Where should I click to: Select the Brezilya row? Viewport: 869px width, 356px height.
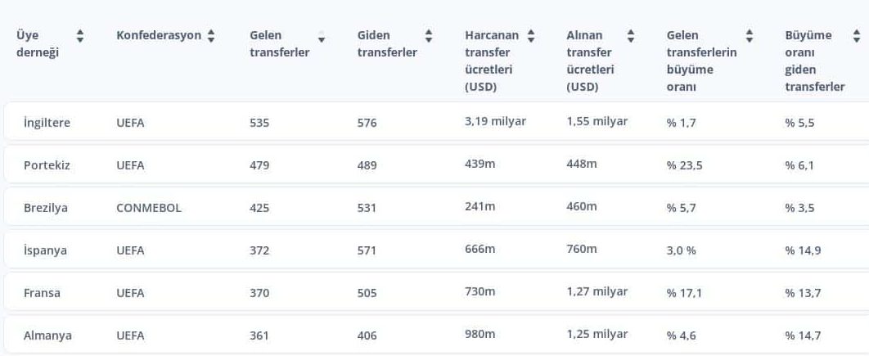[436, 207]
